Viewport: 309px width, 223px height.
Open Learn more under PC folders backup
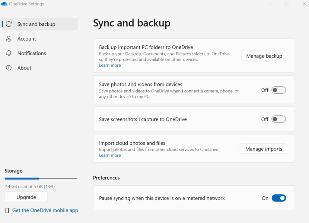[110, 65]
